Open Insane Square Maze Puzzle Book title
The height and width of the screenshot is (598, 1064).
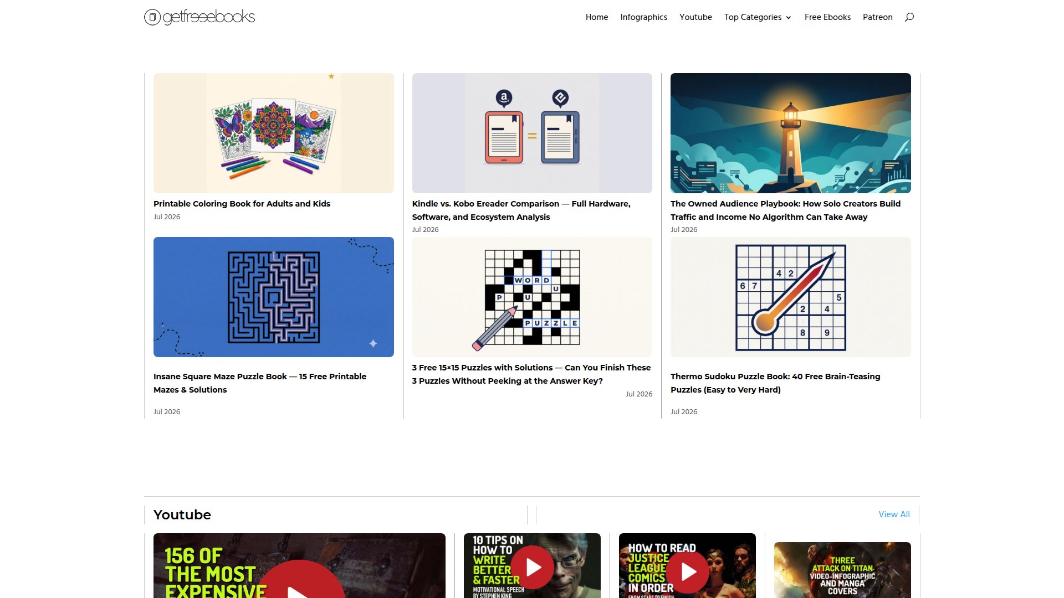260,383
